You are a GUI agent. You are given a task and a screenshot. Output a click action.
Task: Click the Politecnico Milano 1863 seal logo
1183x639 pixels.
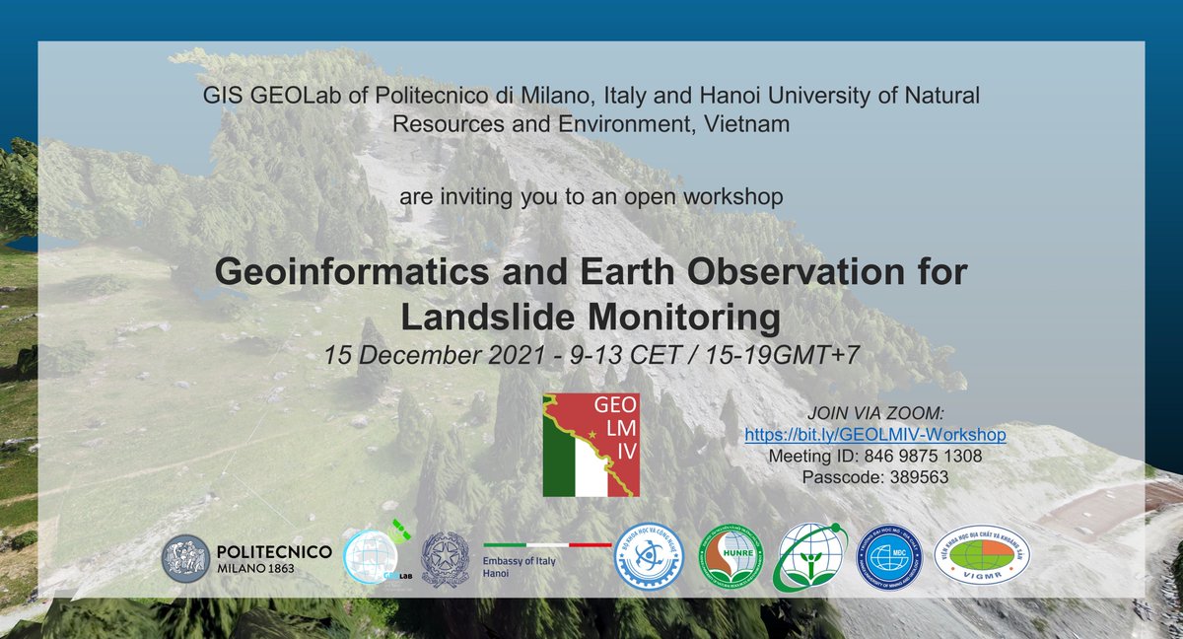pyautogui.click(x=187, y=558)
